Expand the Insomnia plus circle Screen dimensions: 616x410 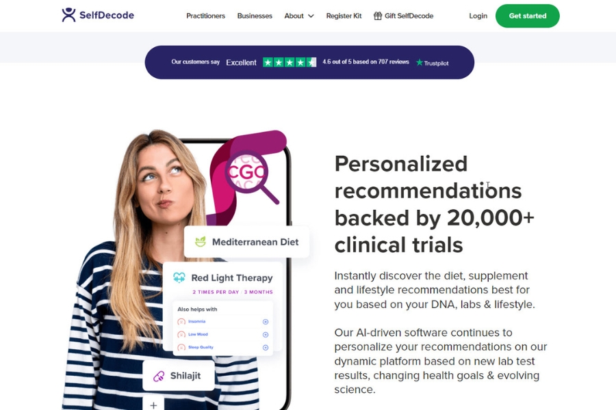click(266, 322)
